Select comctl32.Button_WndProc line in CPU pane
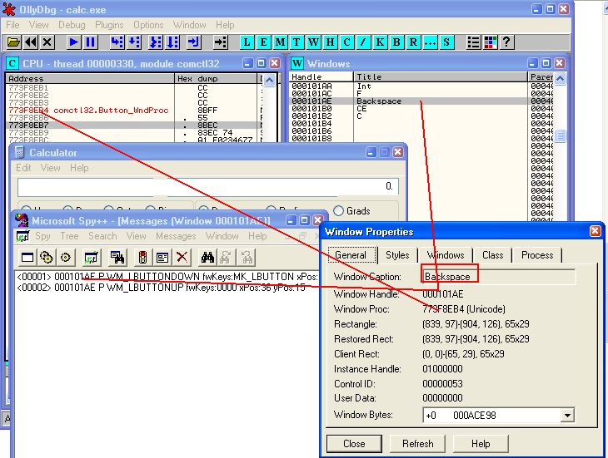Image resolution: width=608 pixels, height=458 pixels. coord(134,111)
